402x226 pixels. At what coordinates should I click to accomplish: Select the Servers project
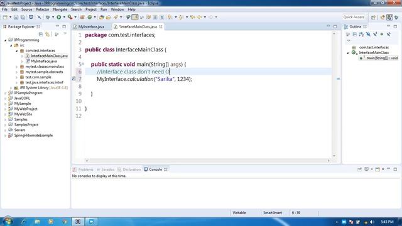pyautogui.click(x=19, y=130)
